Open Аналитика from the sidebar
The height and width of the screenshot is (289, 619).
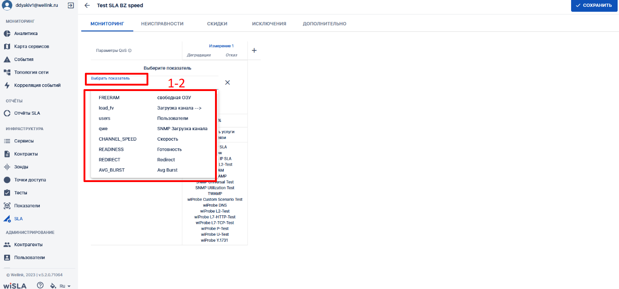[x=26, y=34]
